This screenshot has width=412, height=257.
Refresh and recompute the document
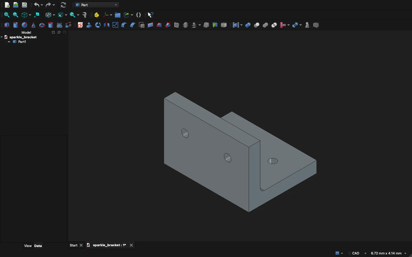click(63, 5)
